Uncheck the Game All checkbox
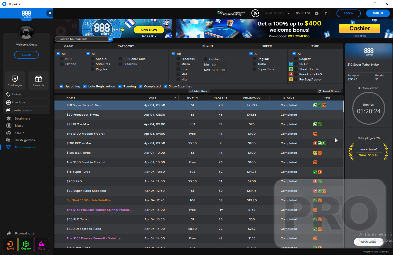393x255 pixels. (x=58, y=54)
